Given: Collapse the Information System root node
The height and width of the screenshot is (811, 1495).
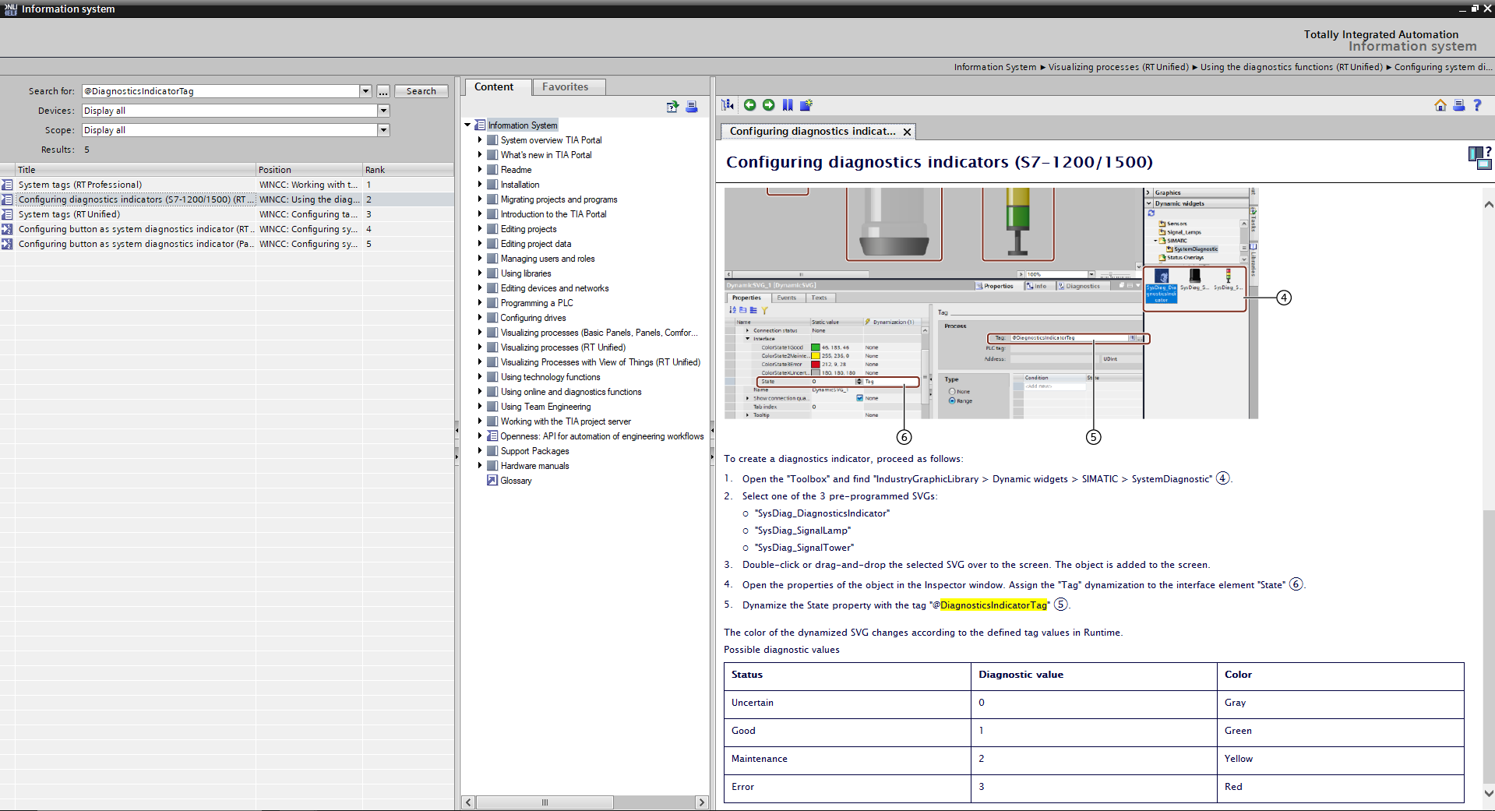Looking at the screenshot, I should (467, 125).
